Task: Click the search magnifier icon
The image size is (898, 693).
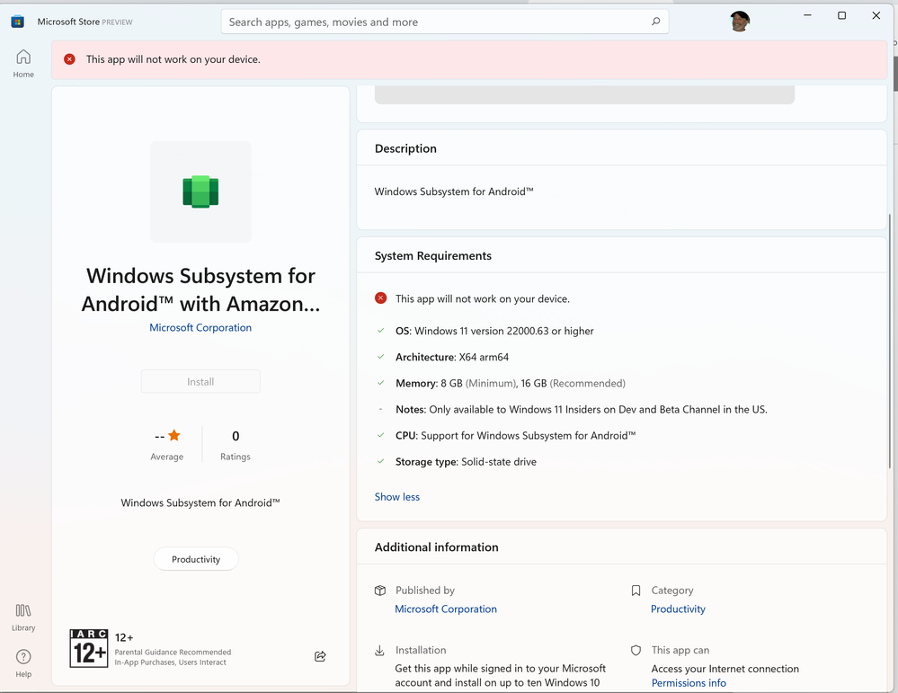Action: coord(655,21)
